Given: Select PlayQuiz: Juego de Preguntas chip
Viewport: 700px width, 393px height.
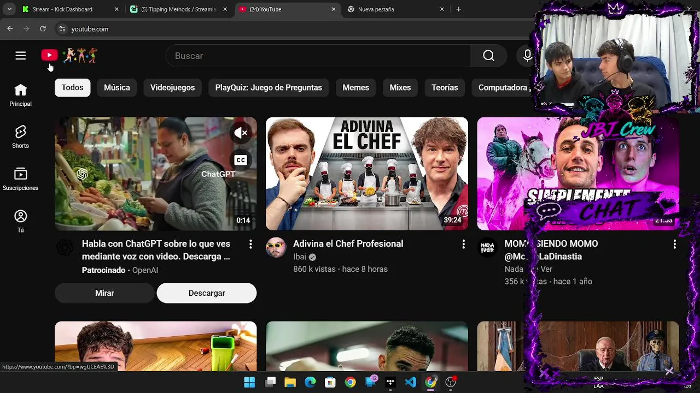Looking at the screenshot, I should click(x=269, y=87).
